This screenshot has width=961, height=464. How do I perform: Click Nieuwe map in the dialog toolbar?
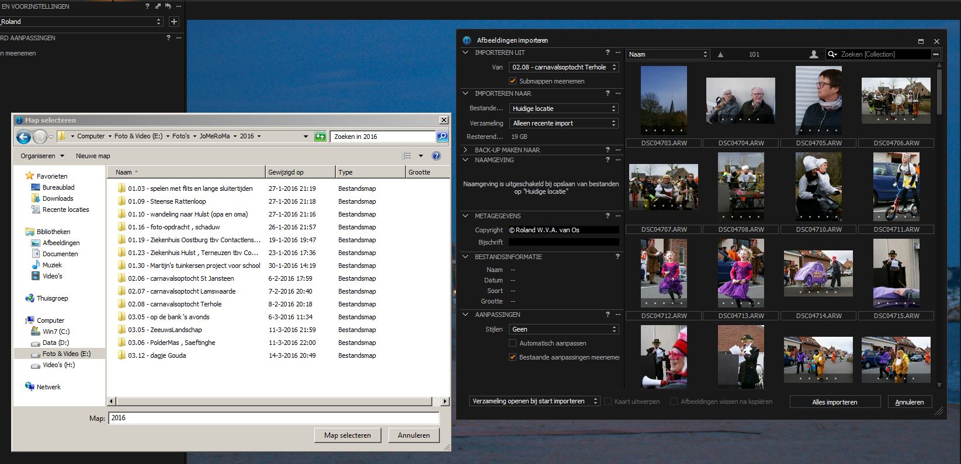pos(93,156)
